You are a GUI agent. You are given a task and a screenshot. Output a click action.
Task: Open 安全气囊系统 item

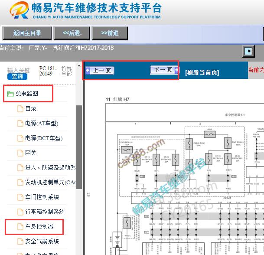[x=42, y=242]
